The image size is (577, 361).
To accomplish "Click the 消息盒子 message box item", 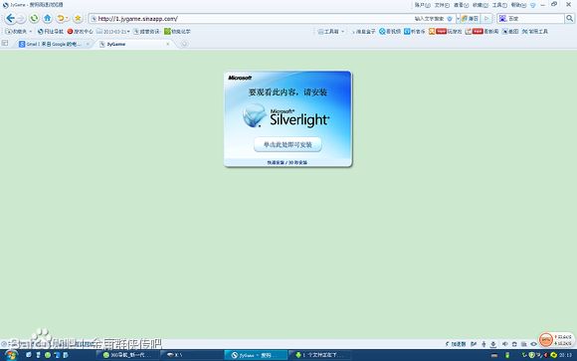I will (363, 32).
